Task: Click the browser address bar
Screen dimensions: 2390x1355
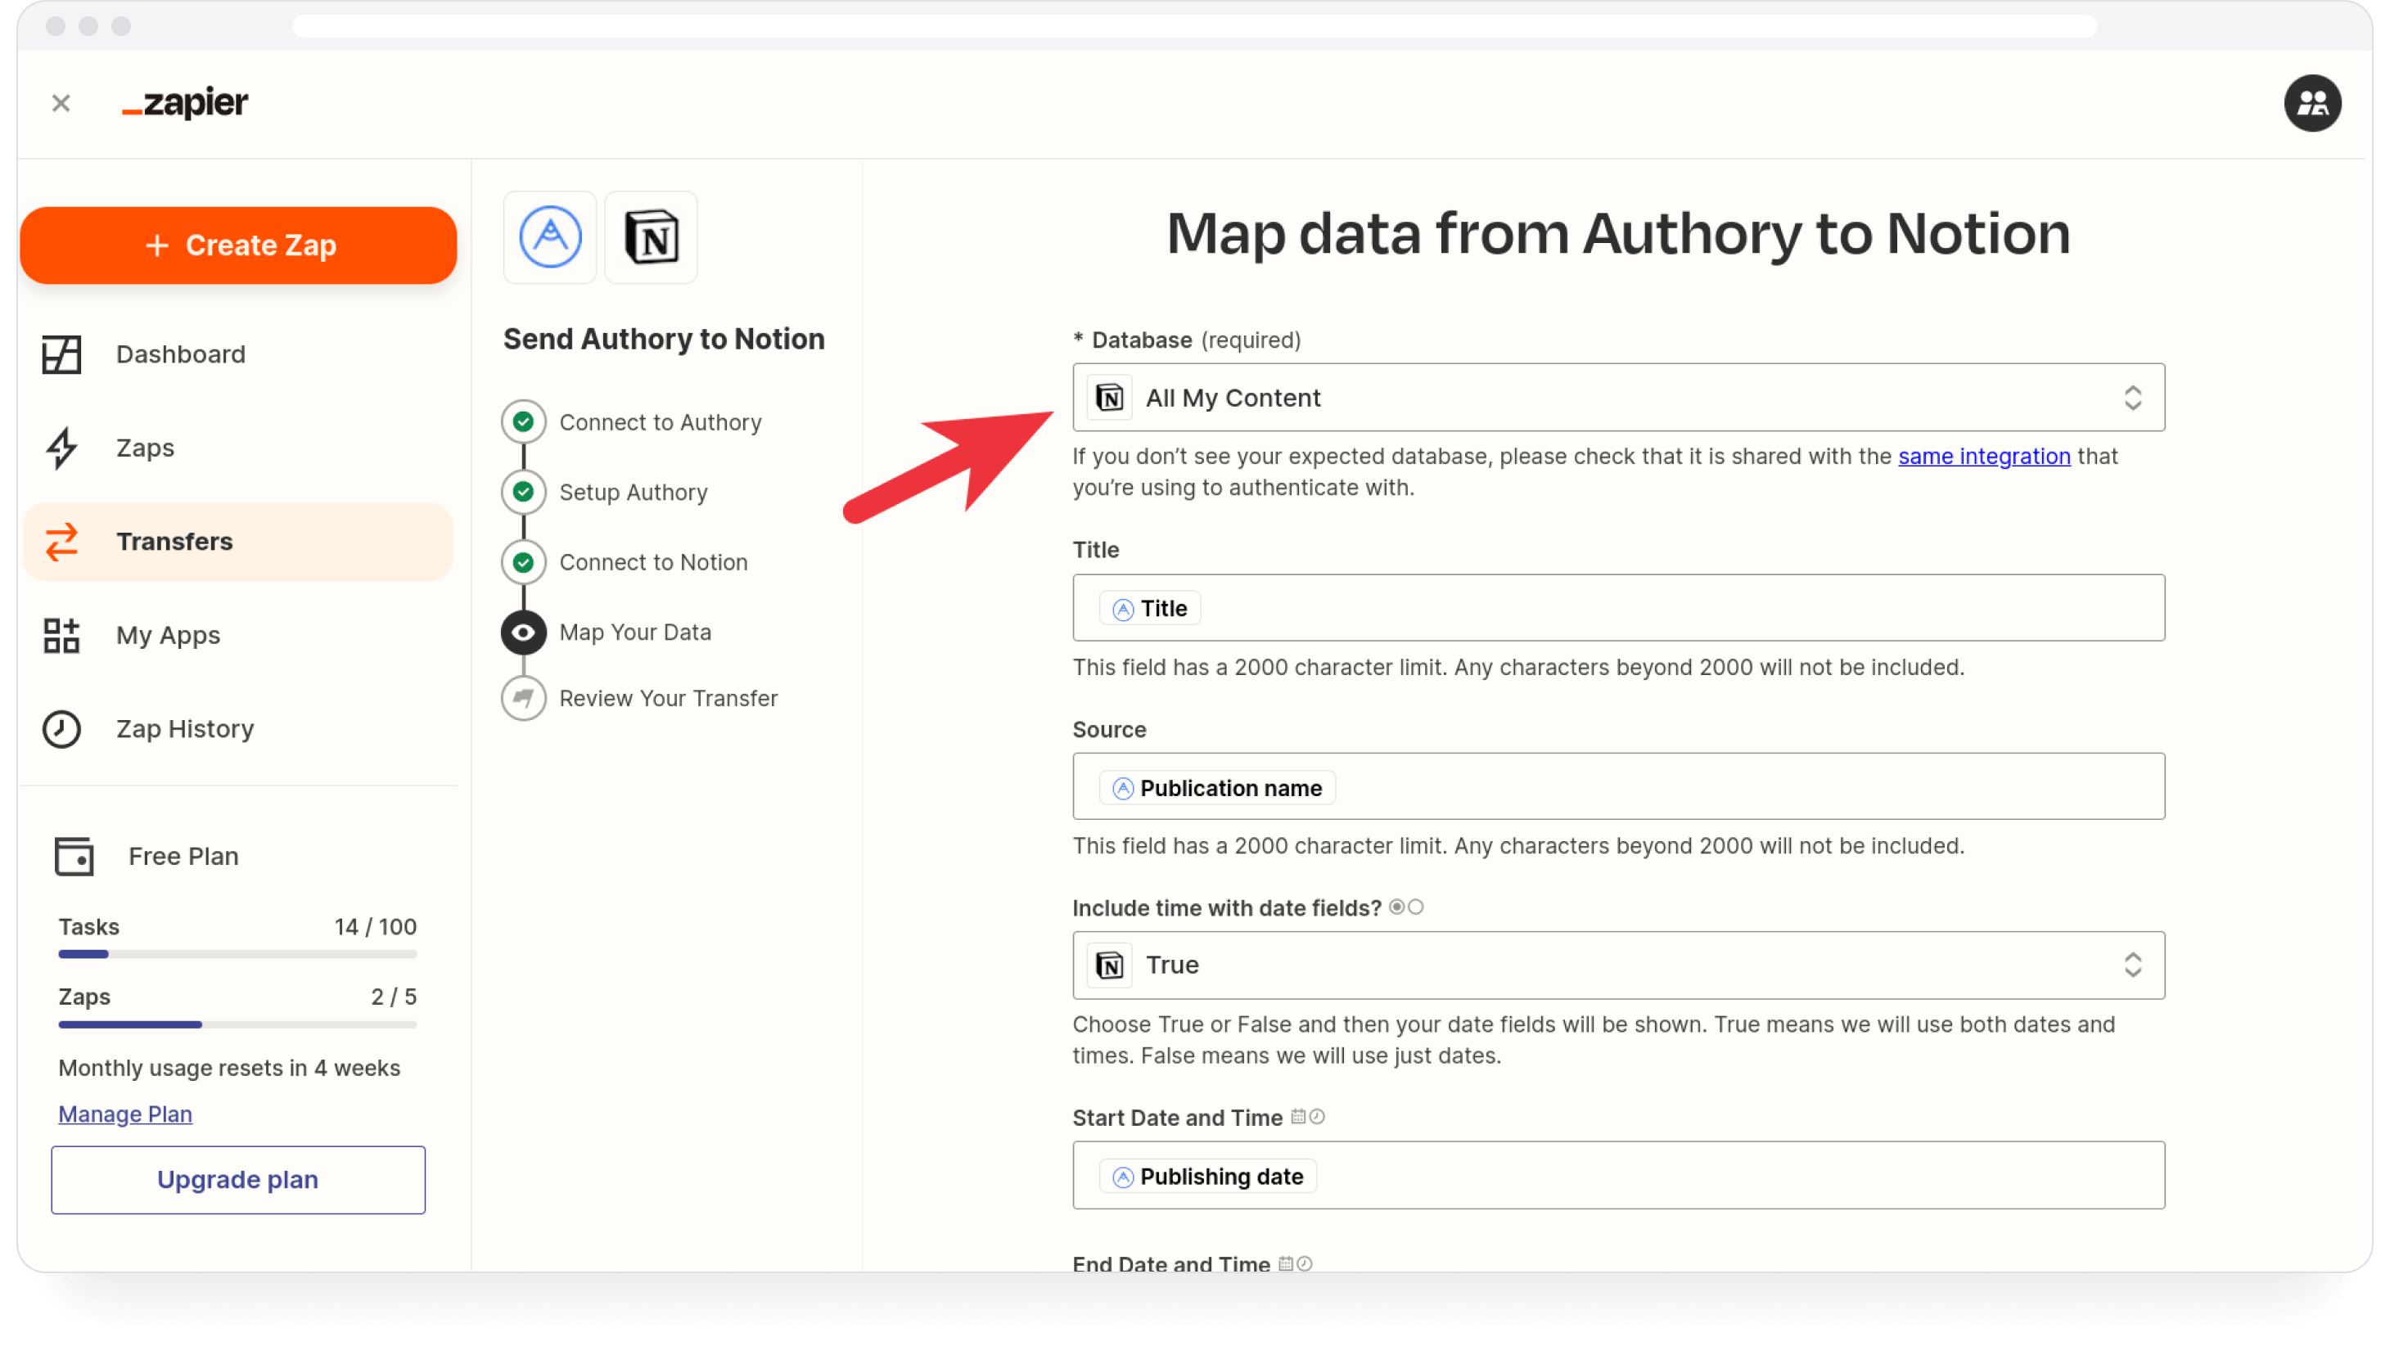Action: [x=1194, y=26]
